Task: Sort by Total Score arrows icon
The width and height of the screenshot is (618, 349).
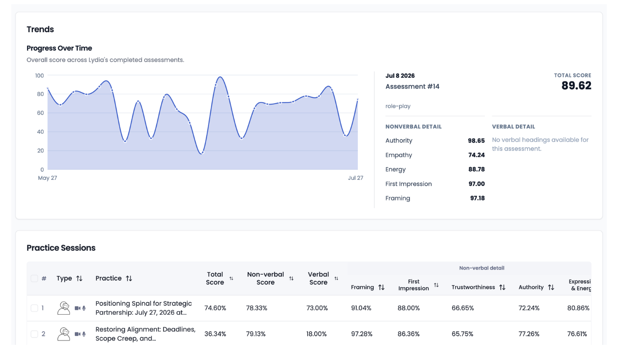Action: (231, 278)
